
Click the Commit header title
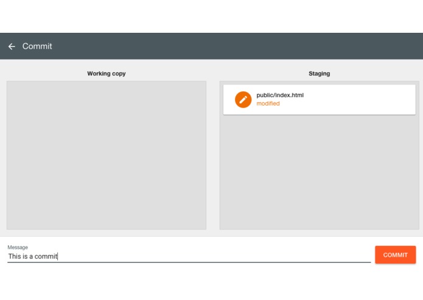(37, 46)
